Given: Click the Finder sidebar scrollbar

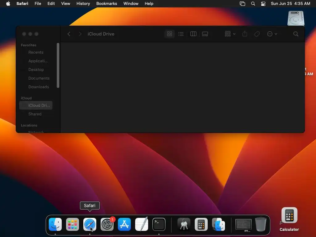Looking at the screenshot, I should 58,65.
